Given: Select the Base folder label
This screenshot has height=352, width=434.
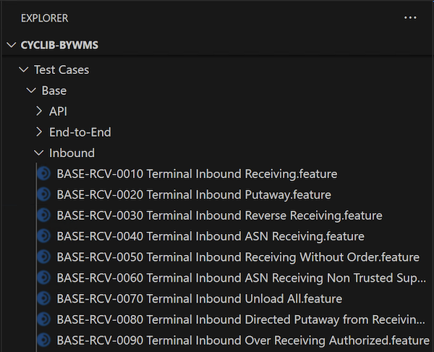Looking at the screenshot, I should pos(54,91).
